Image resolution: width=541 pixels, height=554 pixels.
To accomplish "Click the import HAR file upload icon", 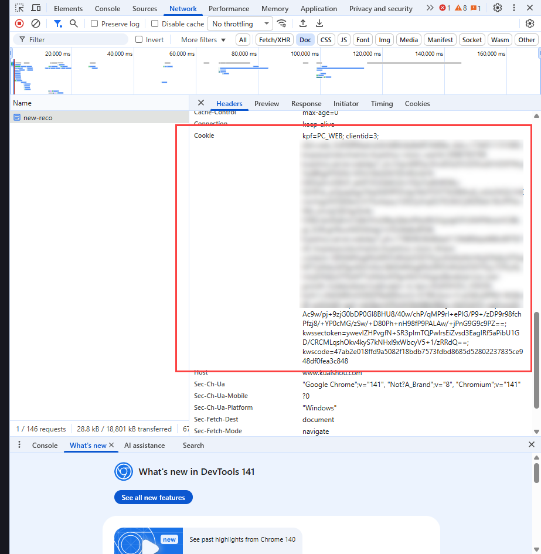I will (x=303, y=23).
